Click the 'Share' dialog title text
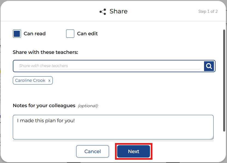Image resolution: width=227 pixels, height=163 pixels. coord(119,11)
